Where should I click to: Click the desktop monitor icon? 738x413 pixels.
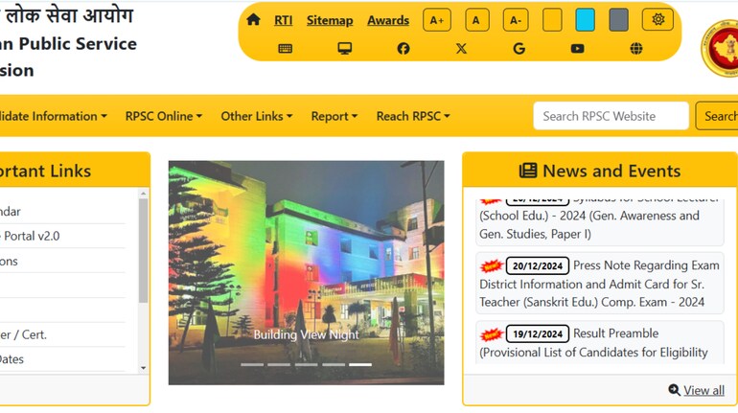344,49
